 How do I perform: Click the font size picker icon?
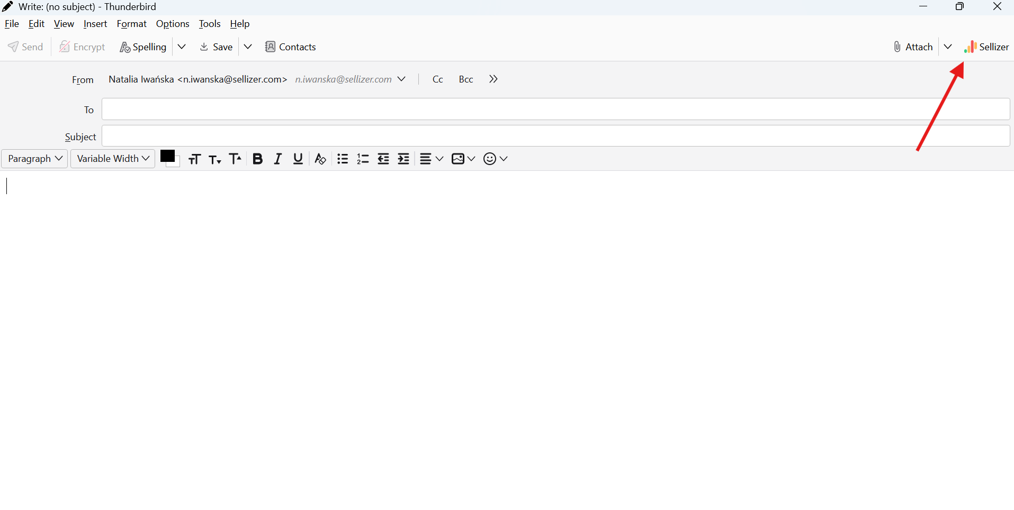point(194,159)
